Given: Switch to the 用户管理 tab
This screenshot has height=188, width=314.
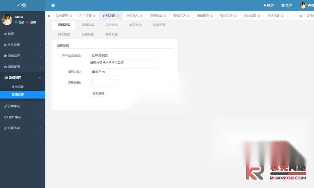Looking at the screenshot, I should pos(85,16).
